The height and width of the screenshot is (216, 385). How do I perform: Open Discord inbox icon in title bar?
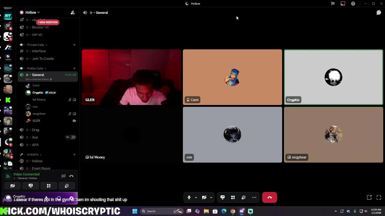tap(343, 4)
